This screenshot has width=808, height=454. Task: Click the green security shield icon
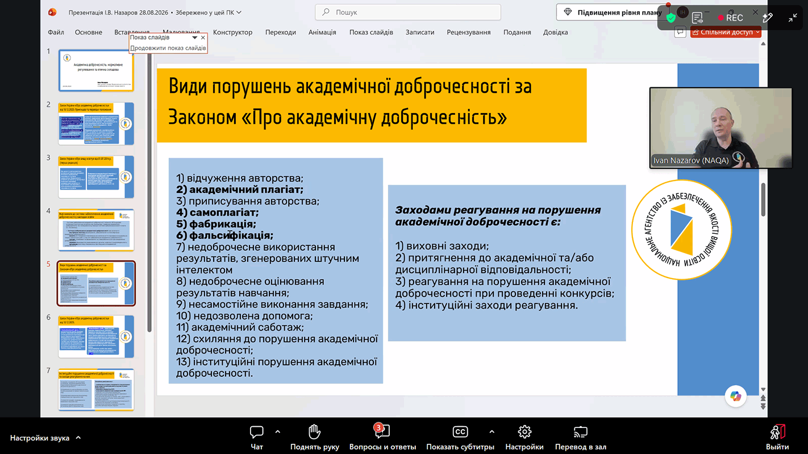671,18
